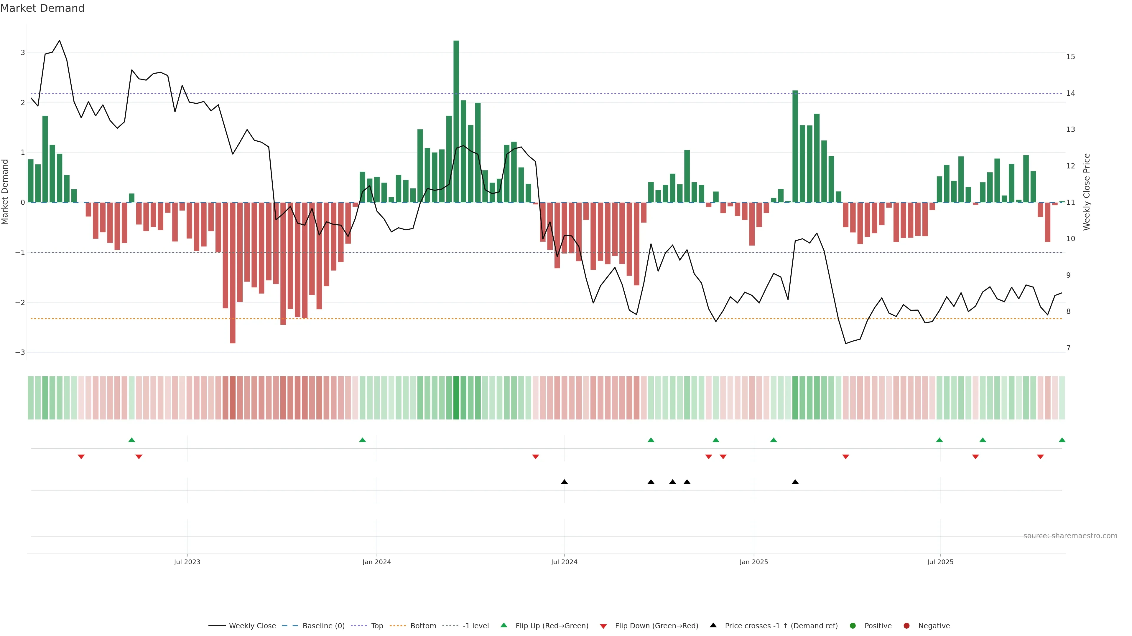1132x636 pixels.
Task: Click Flip Down red triangle legend icon
Action: pyautogui.click(x=603, y=626)
